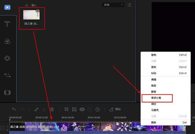Image resolution: width=195 pixels, height=134 pixels.
Task: Open the Filters panel with three circles
Action: 7,41
